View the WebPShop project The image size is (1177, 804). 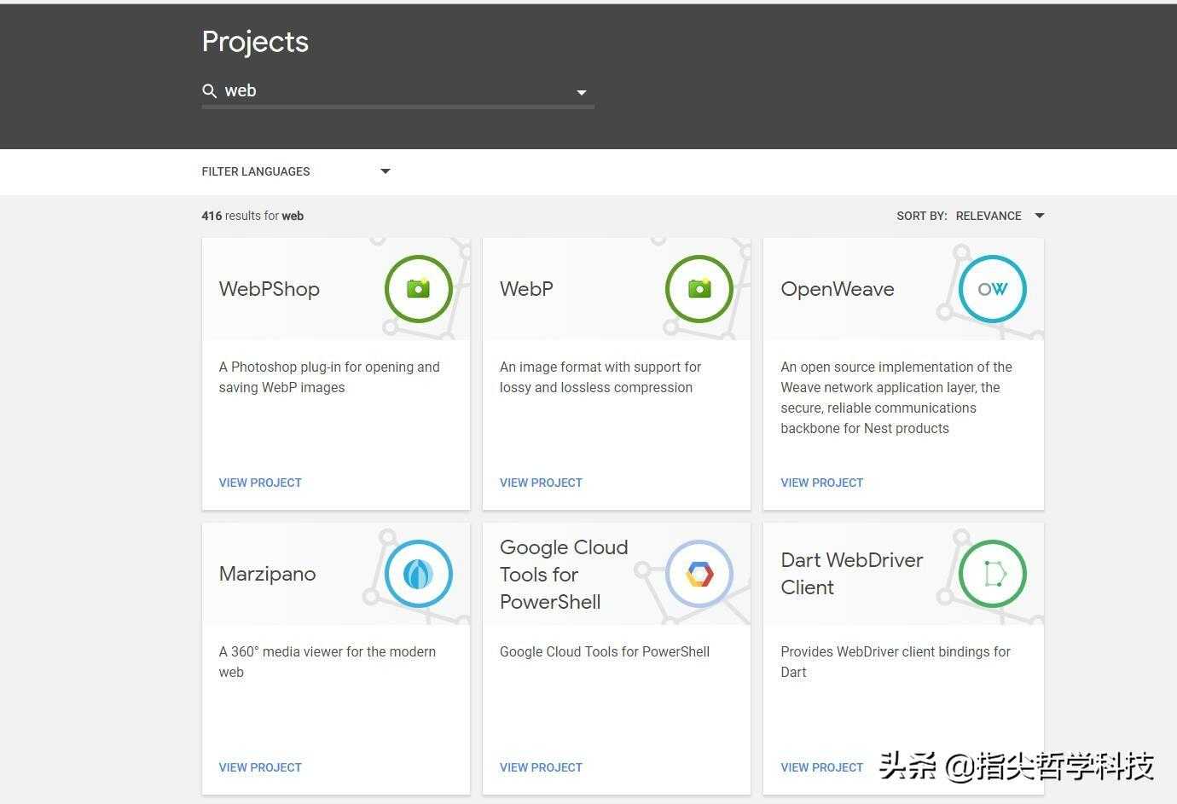point(260,483)
